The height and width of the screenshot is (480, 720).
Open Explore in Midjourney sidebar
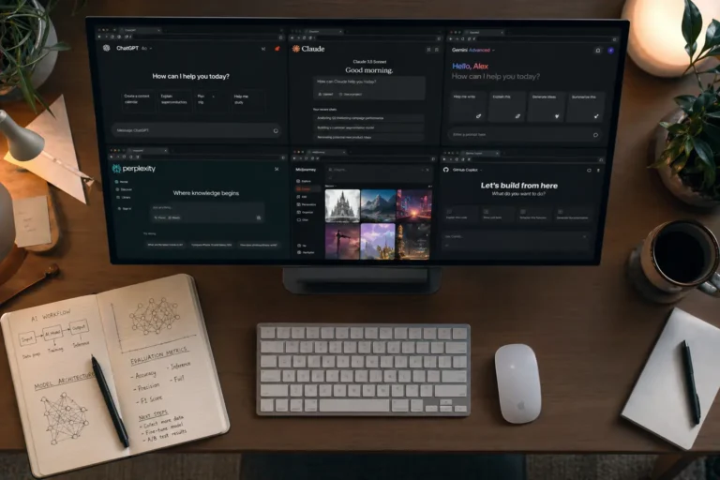click(x=304, y=182)
